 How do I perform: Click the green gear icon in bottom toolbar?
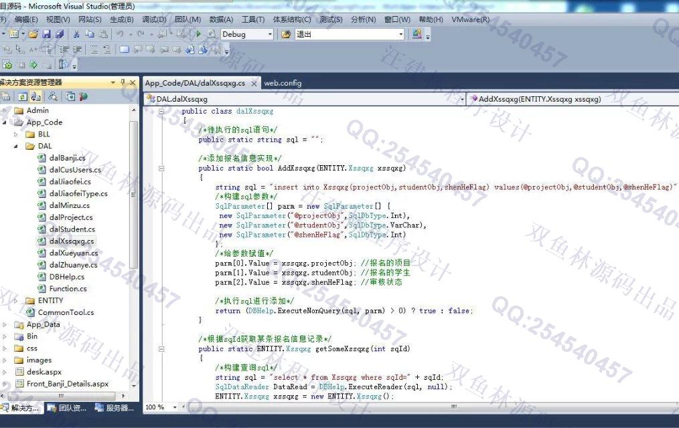(x=7, y=65)
